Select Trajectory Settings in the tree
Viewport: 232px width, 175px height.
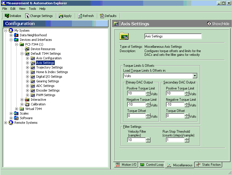point(49,67)
